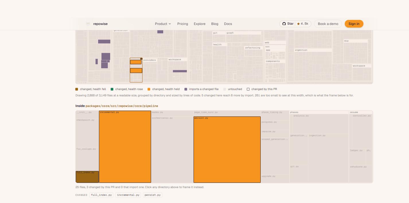This screenshot has width=409, height=203.
Task: Click the repowise owl logo icon
Action: pos(88,24)
